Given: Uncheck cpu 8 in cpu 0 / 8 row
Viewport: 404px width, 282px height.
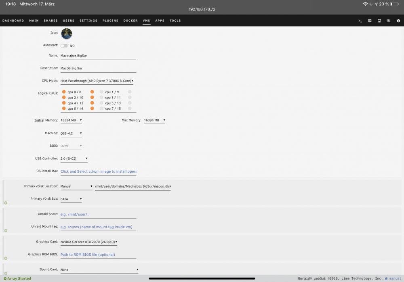Looking at the screenshot, I should pos(92,92).
